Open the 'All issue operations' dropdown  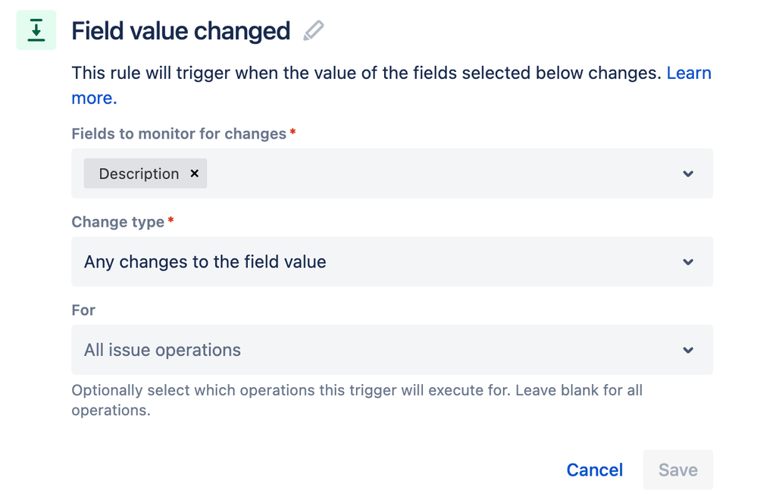[392, 350]
